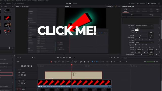This screenshot has width=162, height=91.
Task: Open the Fusion menu
Action: pyautogui.click(x=24, y=1)
